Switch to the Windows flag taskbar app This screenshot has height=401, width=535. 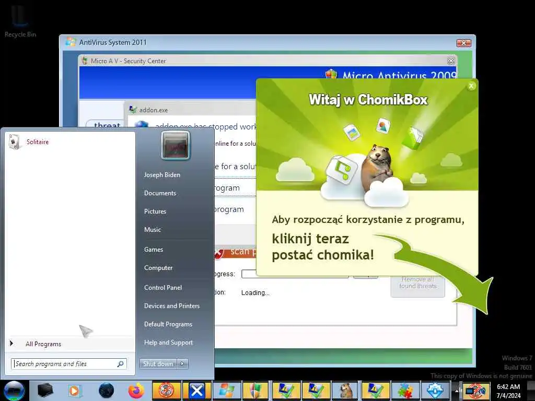pyautogui.click(x=227, y=391)
